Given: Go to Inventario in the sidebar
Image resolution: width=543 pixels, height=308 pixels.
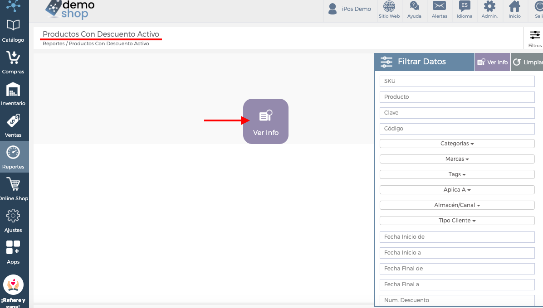Looking at the screenshot, I should [13, 94].
